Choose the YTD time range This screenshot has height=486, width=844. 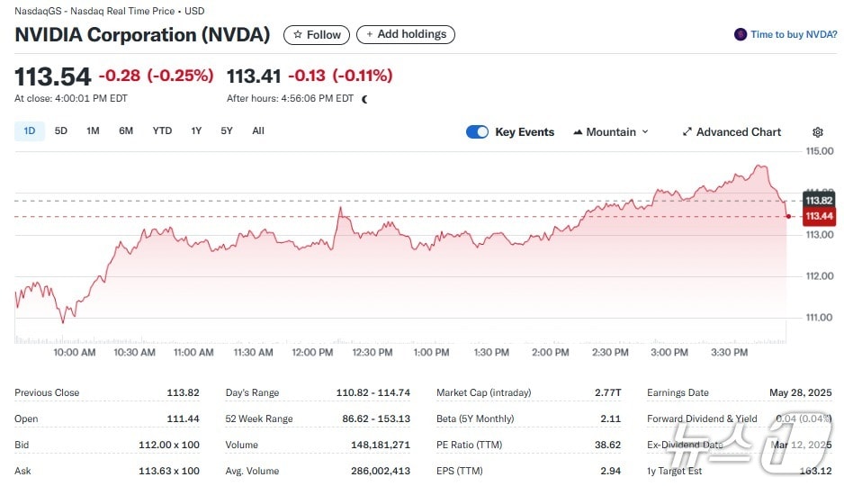coord(162,131)
